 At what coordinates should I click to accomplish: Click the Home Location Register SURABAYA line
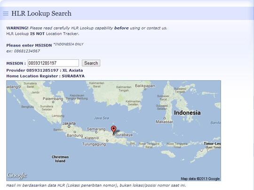pyautogui.click(x=45, y=76)
